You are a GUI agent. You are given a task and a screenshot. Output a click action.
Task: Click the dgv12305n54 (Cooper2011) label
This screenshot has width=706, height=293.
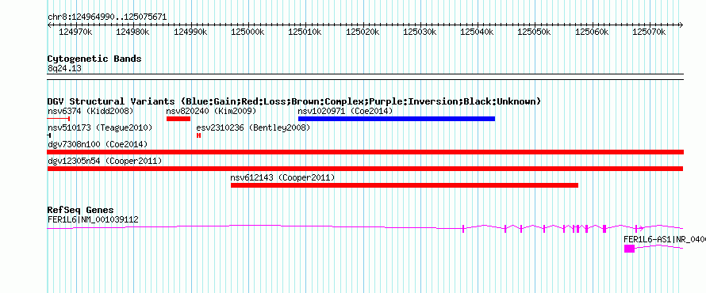[x=105, y=161]
